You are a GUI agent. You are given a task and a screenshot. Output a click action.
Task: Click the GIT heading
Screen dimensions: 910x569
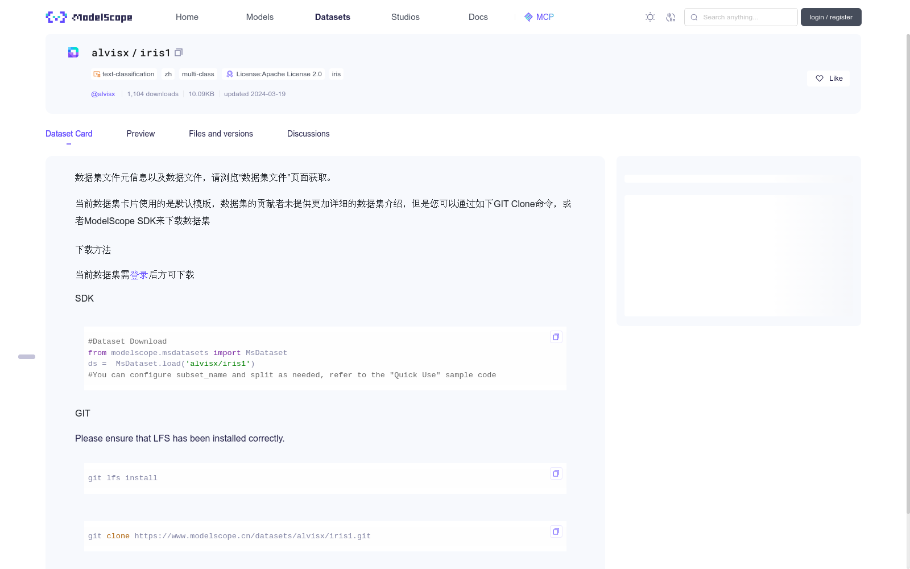(x=82, y=413)
